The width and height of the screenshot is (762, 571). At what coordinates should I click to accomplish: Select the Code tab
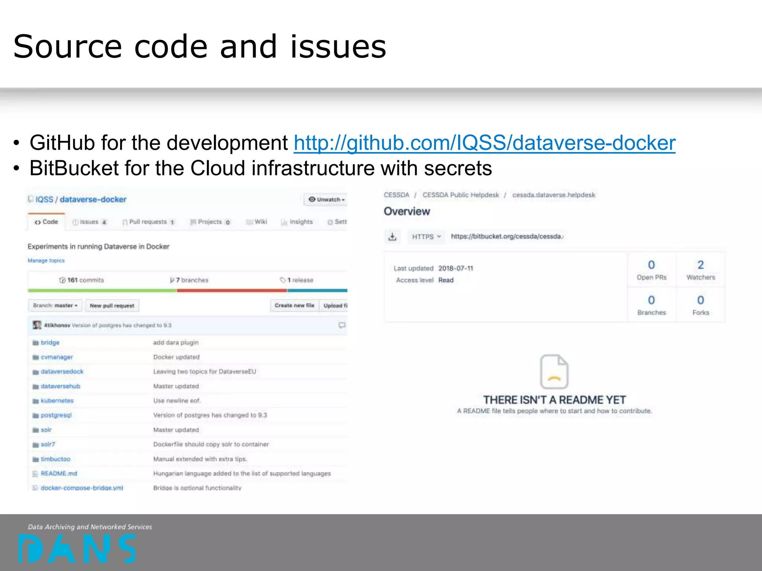coord(46,222)
